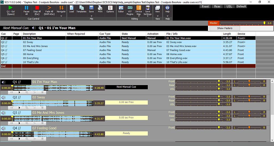Pause all cues with Pause All

pos(26,8)
